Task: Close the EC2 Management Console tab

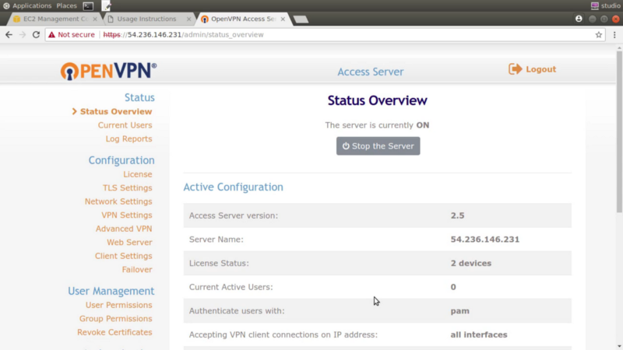Action: tap(95, 19)
